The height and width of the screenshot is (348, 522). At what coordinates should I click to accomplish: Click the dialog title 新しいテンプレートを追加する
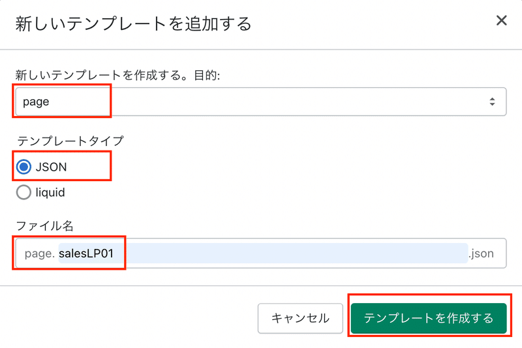[x=133, y=24]
